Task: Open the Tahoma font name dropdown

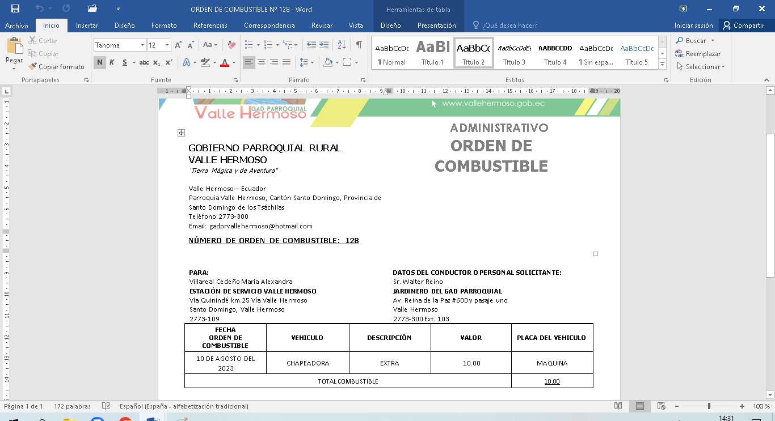Action: [x=142, y=45]
